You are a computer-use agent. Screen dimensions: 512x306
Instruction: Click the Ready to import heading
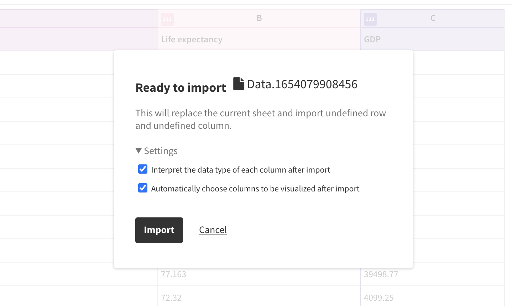[x=181, y=88]
